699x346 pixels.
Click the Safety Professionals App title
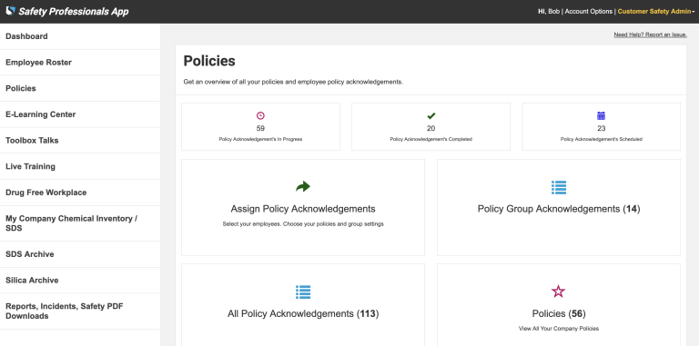pyautogui.click(x=74, y=12)
